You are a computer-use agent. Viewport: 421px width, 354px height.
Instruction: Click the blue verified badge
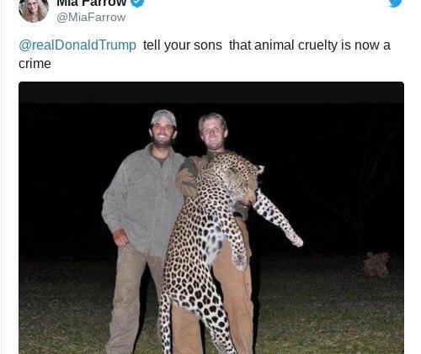[x=137, y=3]
